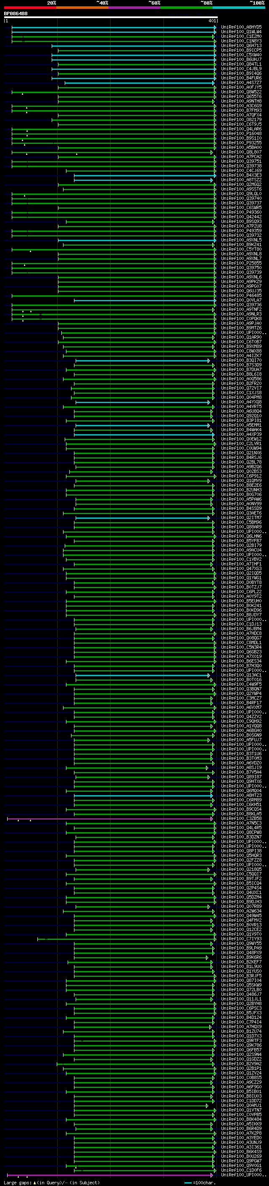The width and height of the screenshot is (269, 1186).
Task: Select the hit label UniRef100_P25855
Action: [241, 263]
